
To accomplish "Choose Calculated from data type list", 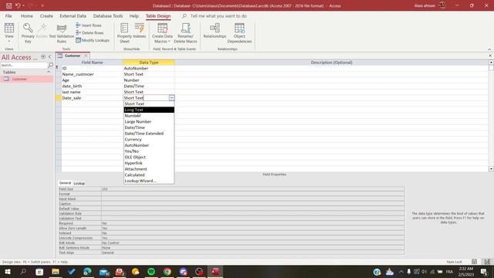I will tap(149, 175).
